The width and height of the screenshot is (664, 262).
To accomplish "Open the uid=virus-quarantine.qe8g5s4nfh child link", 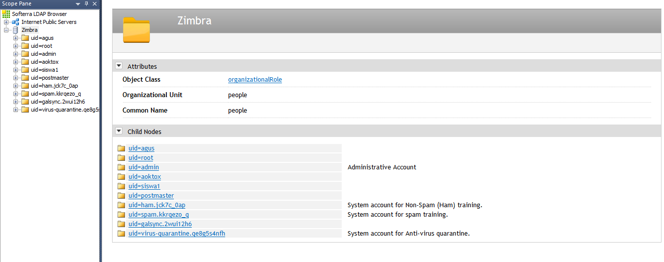I will (177, 233).
